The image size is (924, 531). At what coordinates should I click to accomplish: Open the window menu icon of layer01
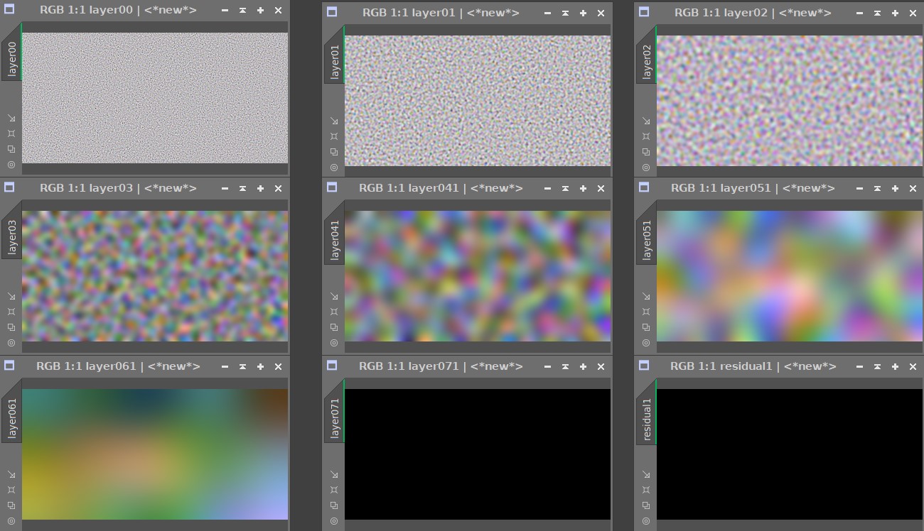(x=332, y=12)
